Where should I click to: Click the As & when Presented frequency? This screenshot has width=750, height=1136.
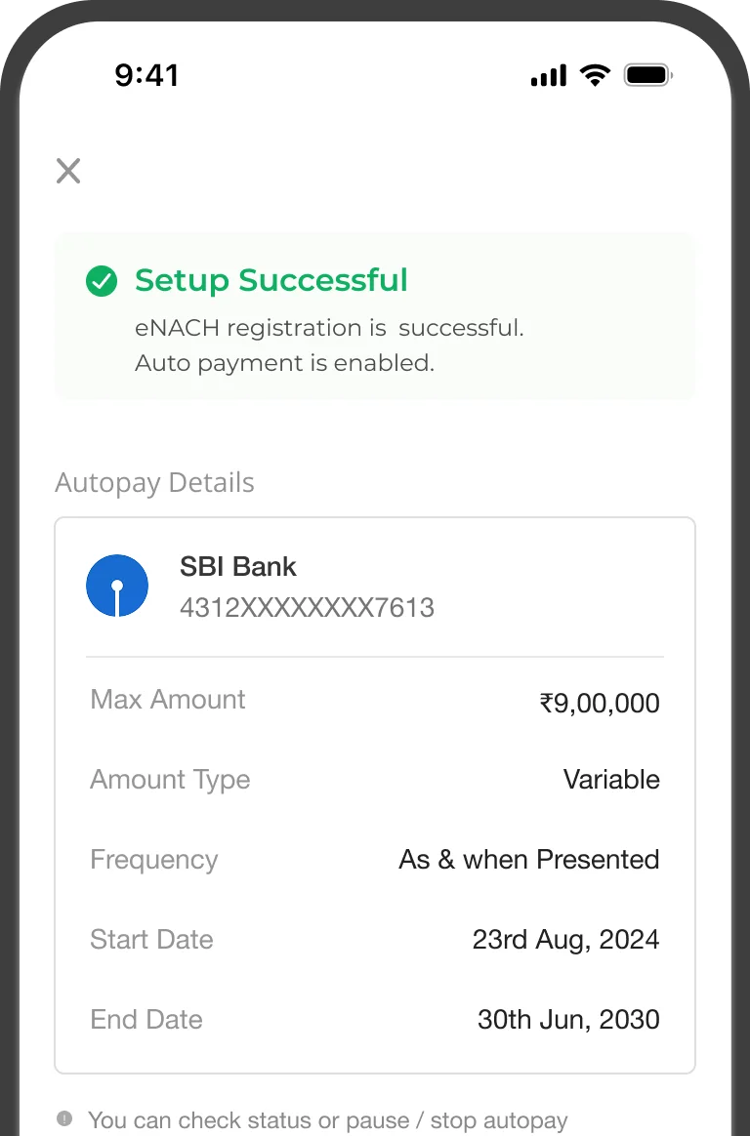tap(528, 860)
